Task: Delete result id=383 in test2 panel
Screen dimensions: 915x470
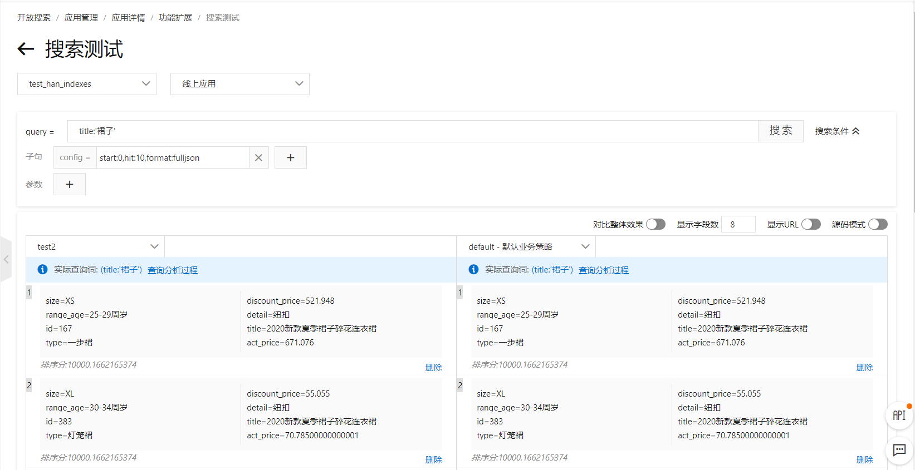Action: [433, 459]
